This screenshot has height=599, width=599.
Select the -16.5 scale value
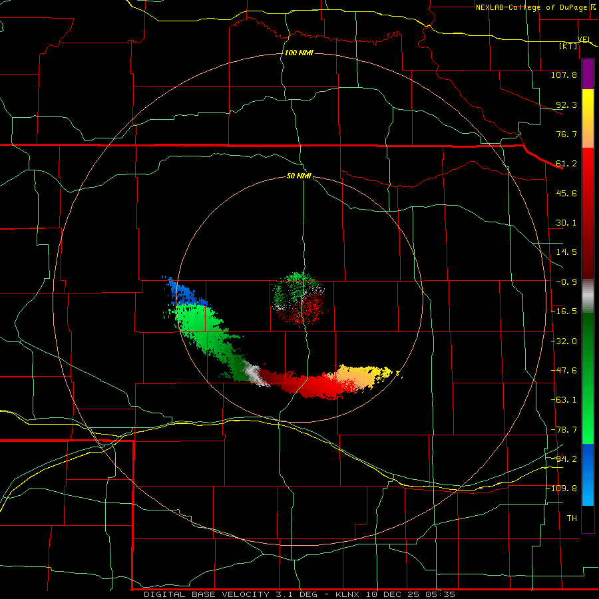click(564, 311)
